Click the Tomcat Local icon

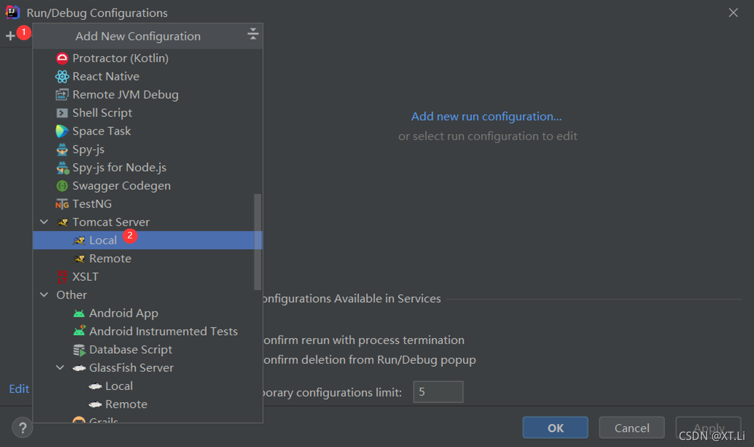[x=79, y=240]
